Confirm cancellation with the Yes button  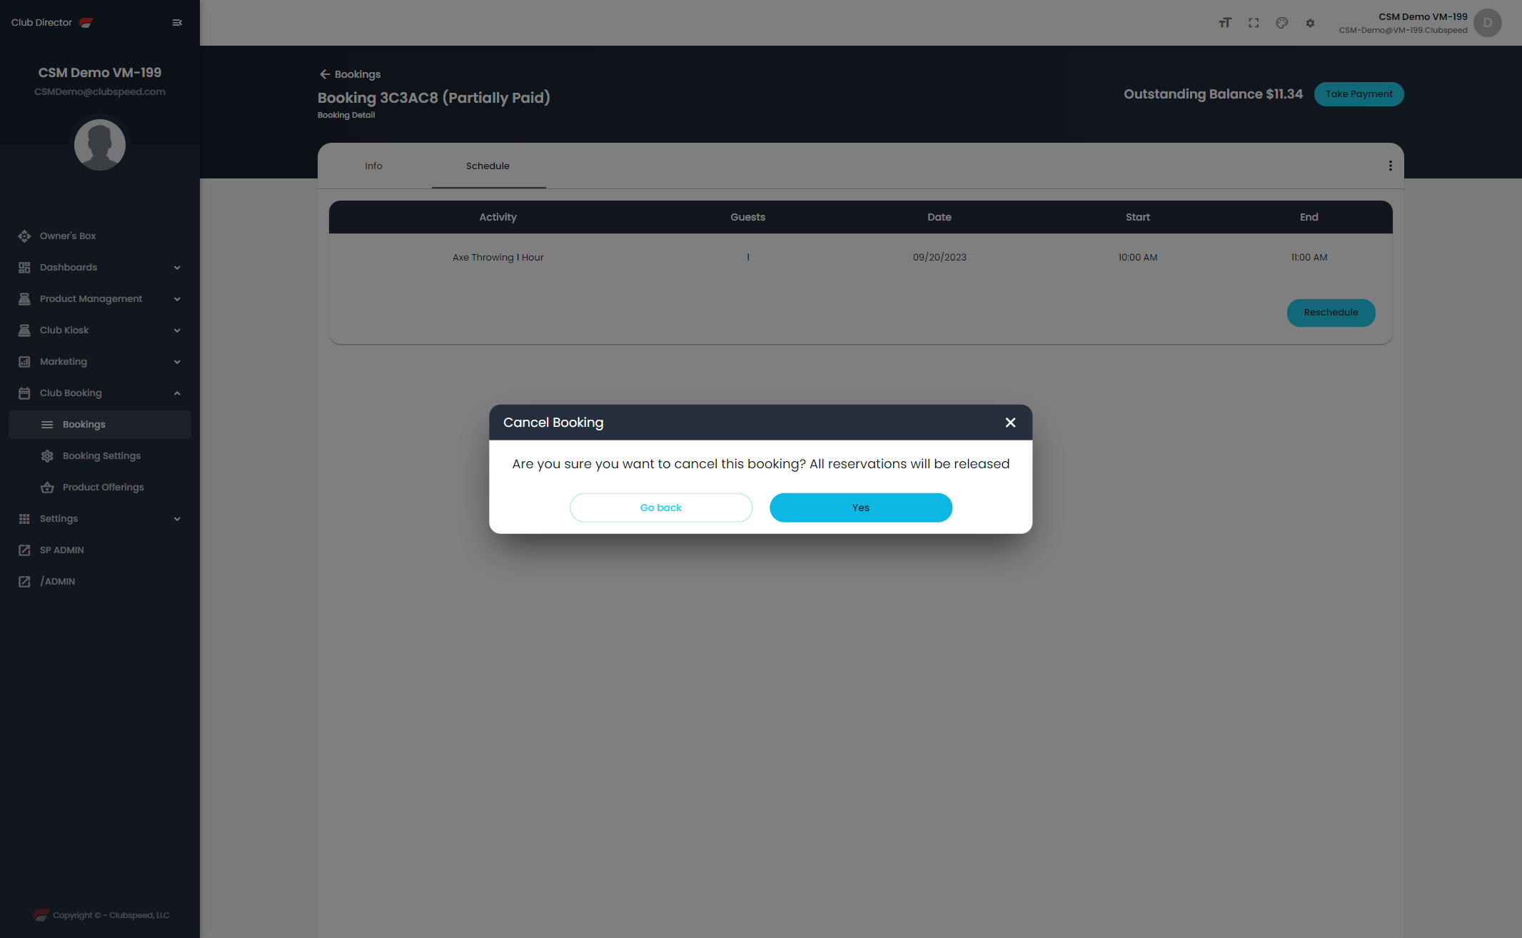[x=861, y=508]
